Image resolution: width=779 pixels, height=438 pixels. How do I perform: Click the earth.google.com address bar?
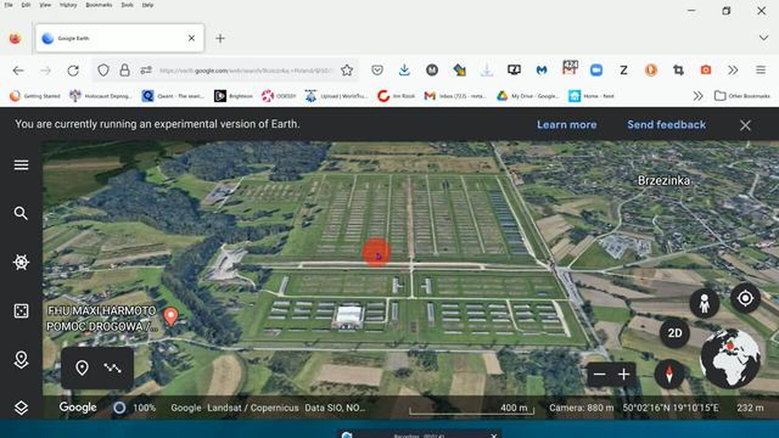pos(246,71)
